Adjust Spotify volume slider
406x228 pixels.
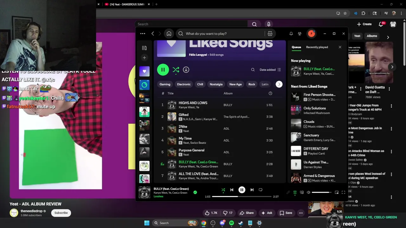(x=322, y=193)
